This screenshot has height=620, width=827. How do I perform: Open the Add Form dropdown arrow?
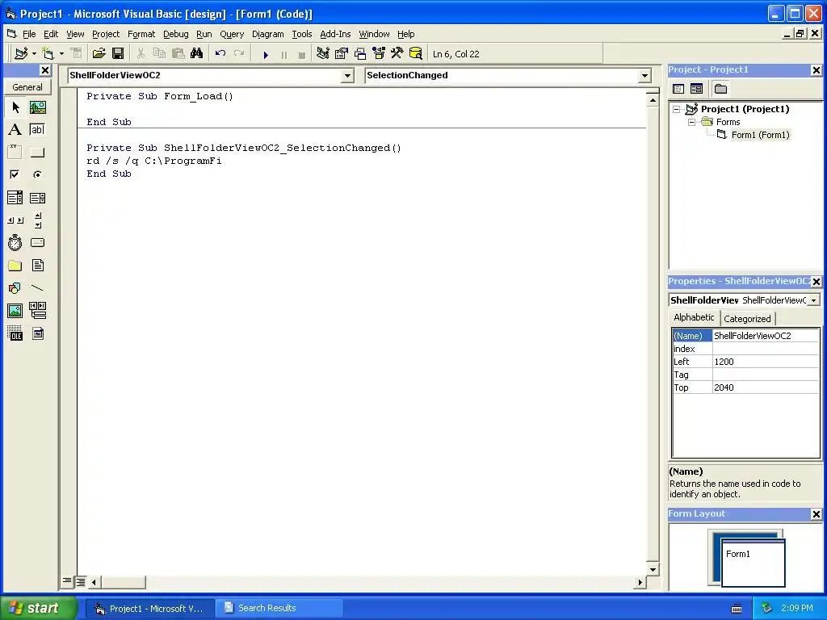pyautogui.click(x=61, y=54)
